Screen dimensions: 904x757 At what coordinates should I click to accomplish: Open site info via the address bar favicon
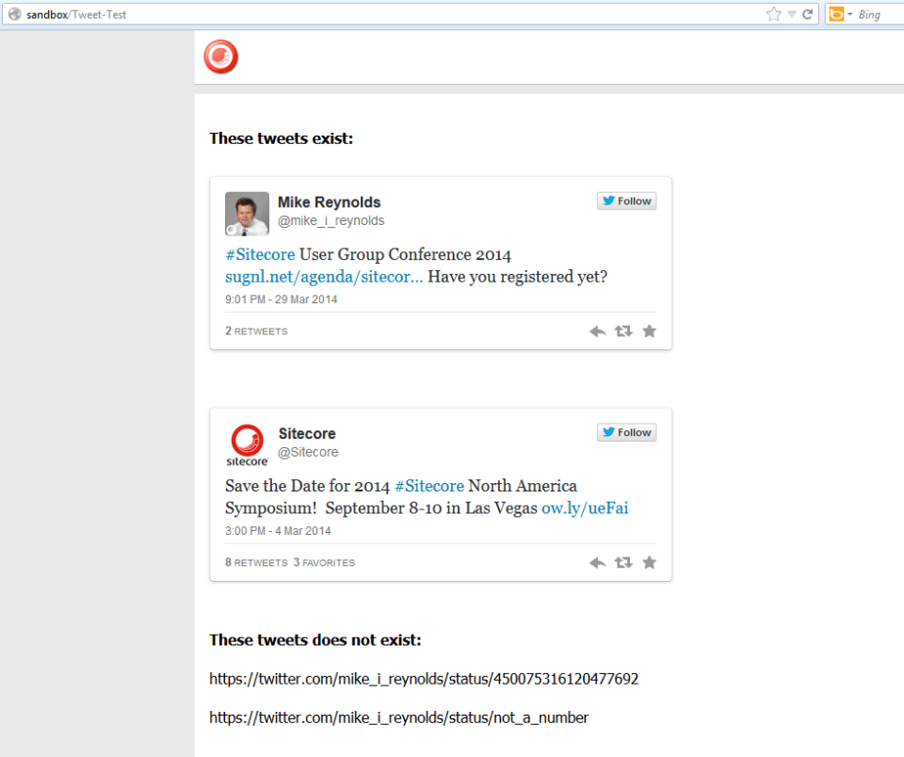[13, 14]
